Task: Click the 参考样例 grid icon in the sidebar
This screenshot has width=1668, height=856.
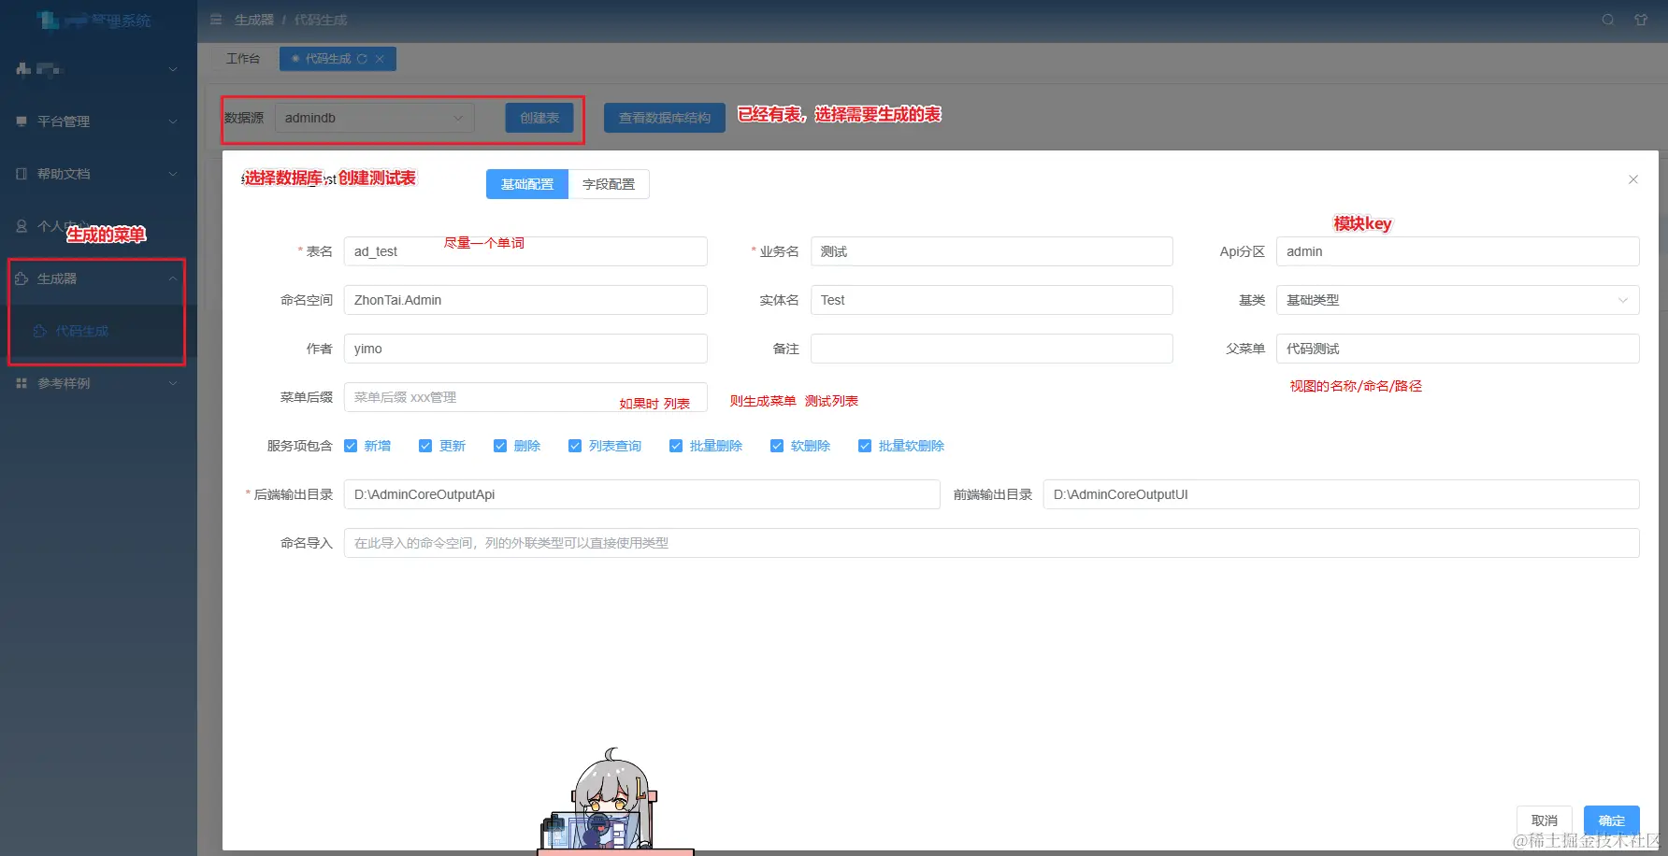Action: (22, 383)
